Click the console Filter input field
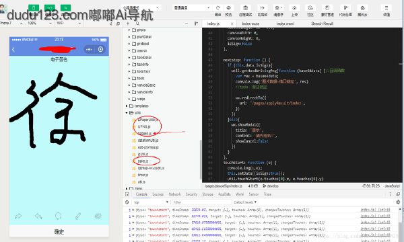 point(202,202)
